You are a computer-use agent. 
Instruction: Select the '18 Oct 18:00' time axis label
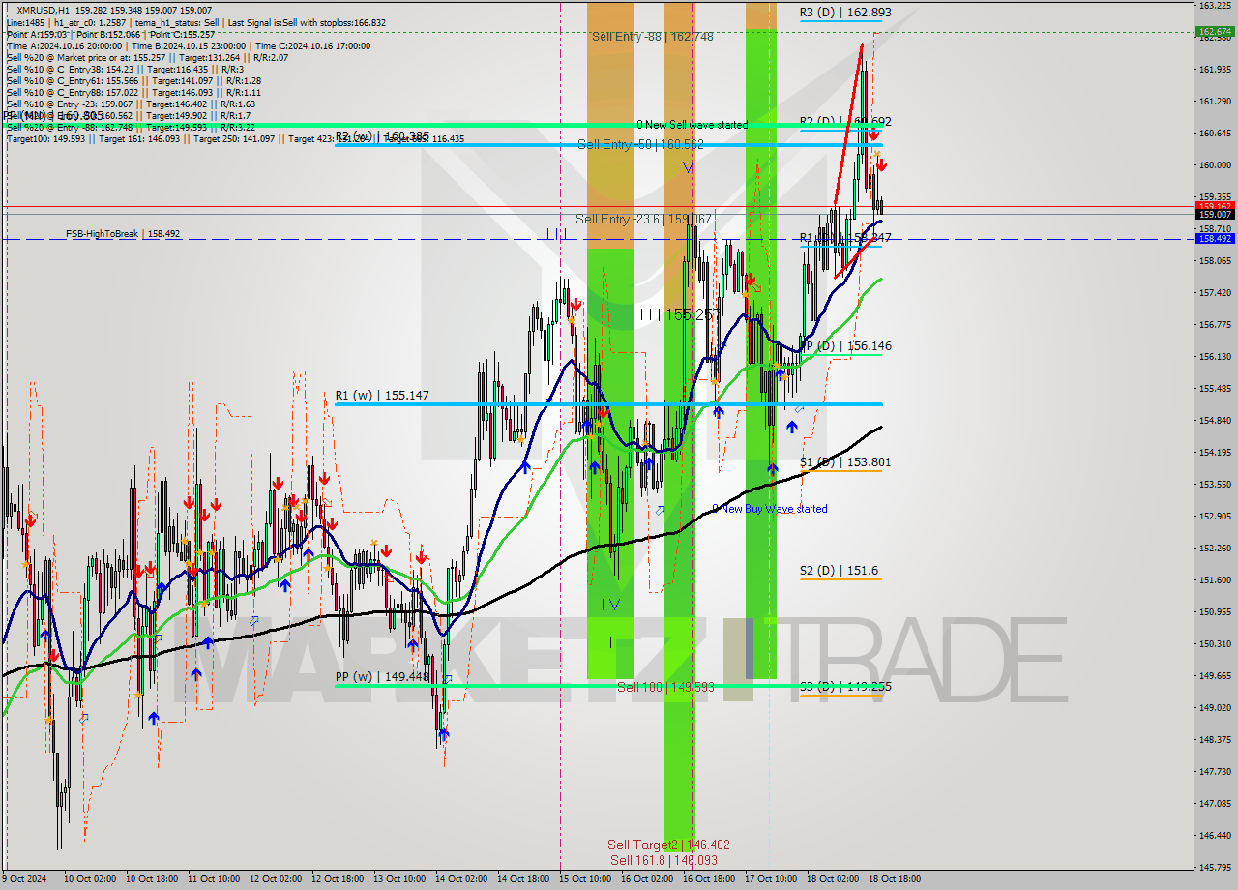[x=895, y=879]
